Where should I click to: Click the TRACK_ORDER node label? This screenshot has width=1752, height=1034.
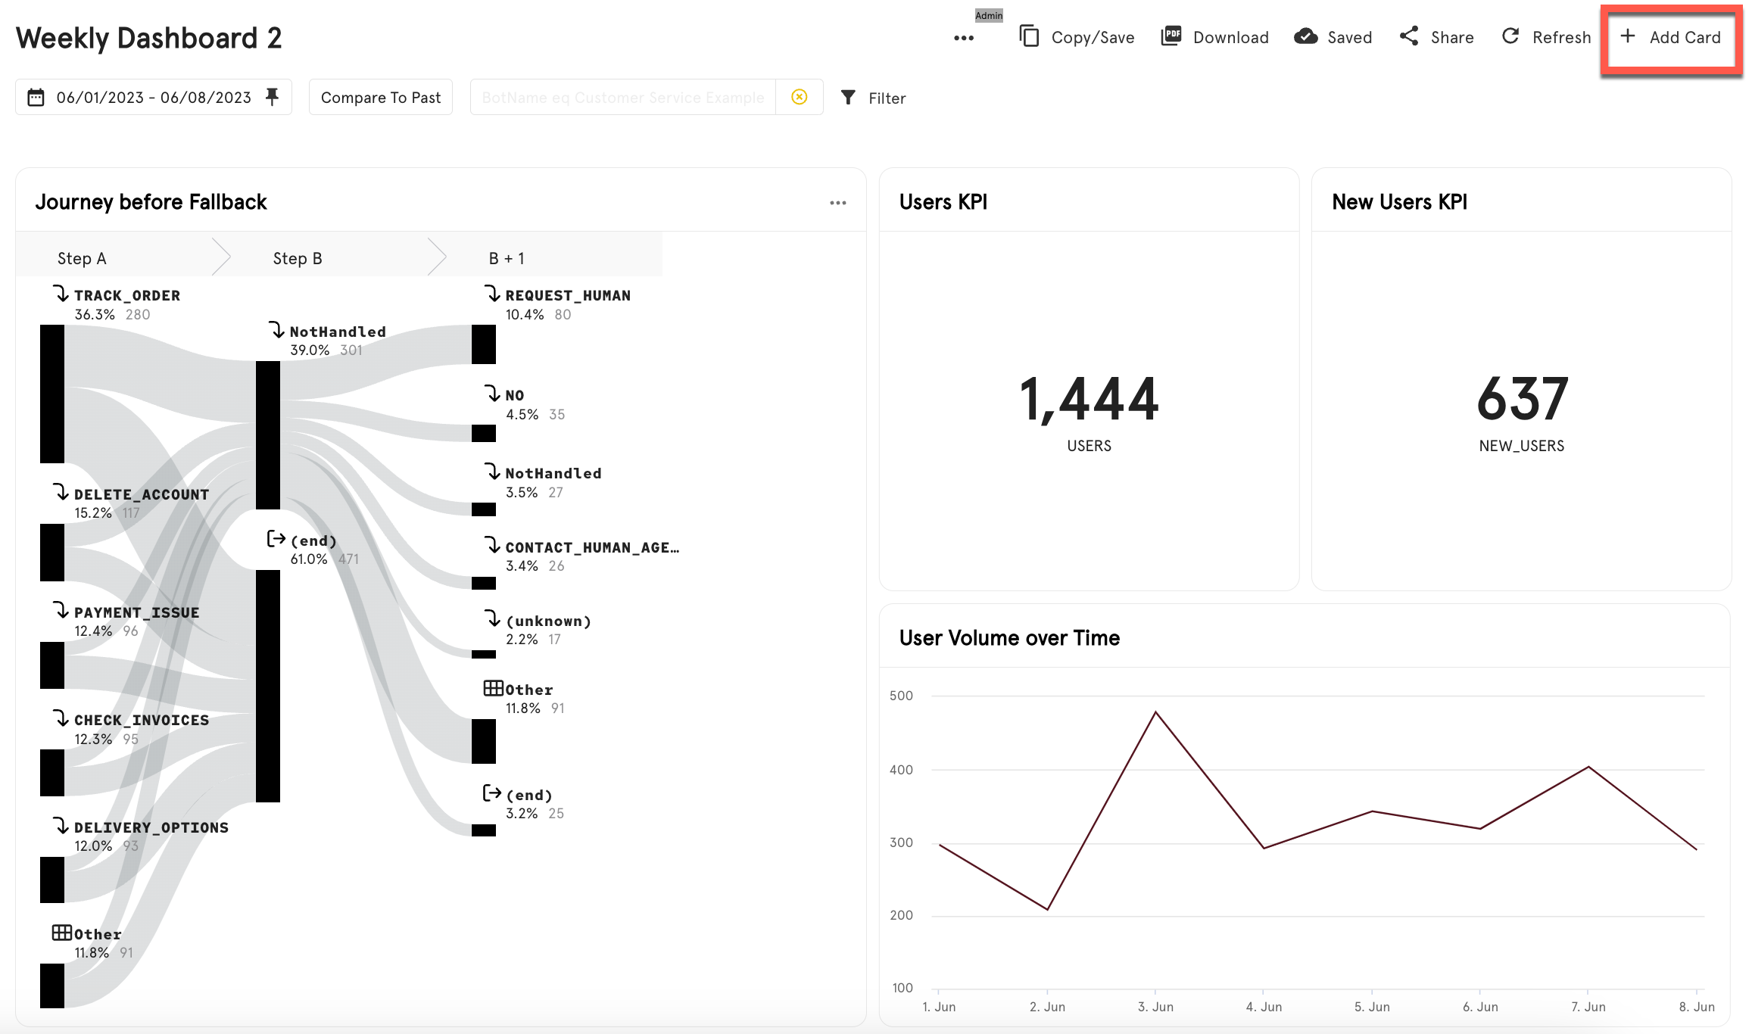click(127, 296)
